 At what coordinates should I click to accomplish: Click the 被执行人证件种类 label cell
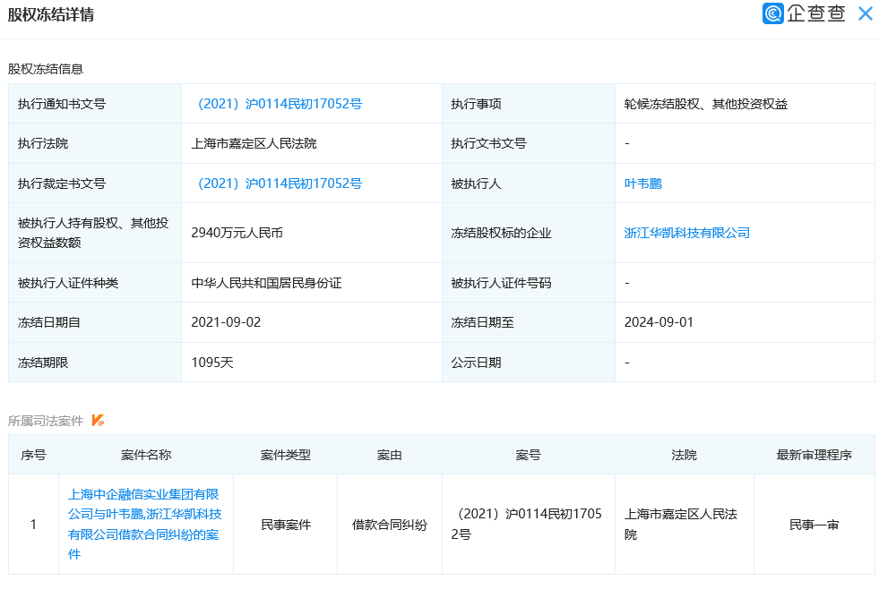(95, 283)
